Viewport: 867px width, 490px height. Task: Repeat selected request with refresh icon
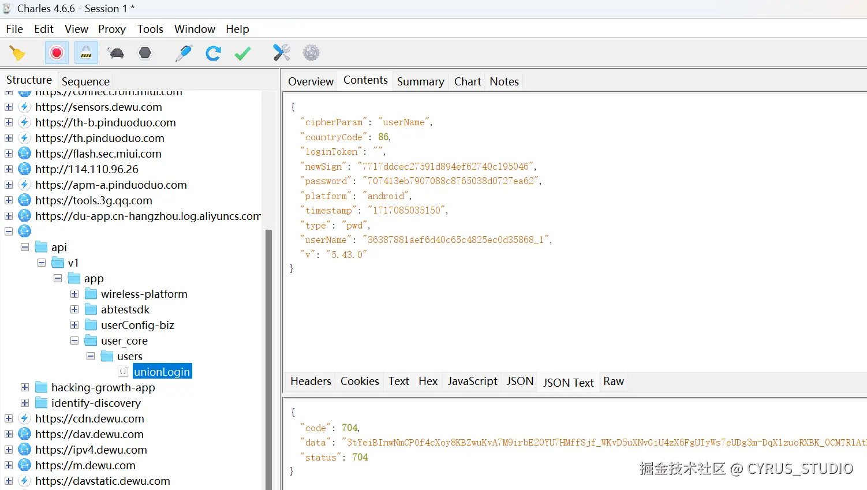coord(214,53)
